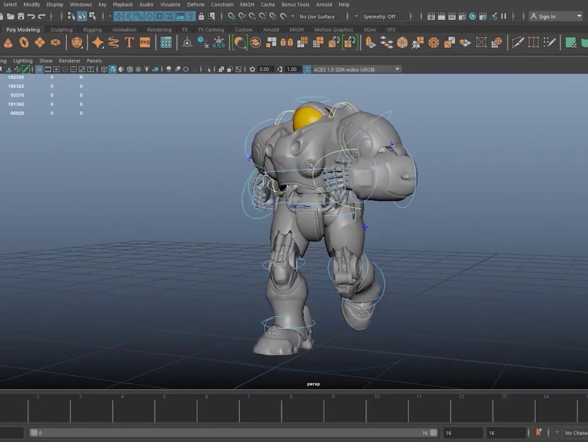Create platonic solid from shelf
588x442 pixels.
click(x=77, y=43)
